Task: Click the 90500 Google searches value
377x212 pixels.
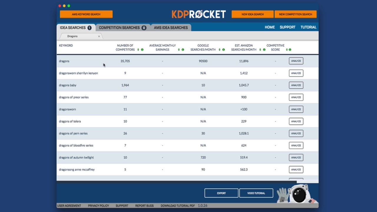Action: 203,61
